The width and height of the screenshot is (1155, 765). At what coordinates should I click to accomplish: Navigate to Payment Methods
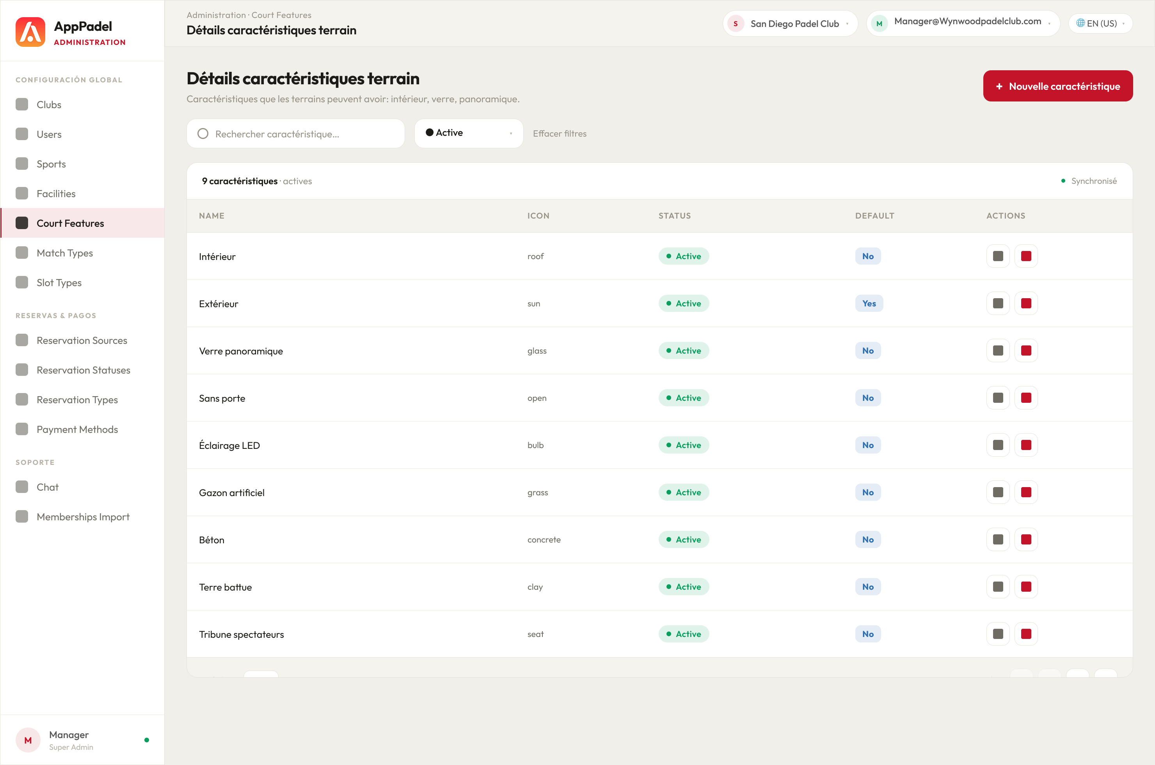(82, 429)
